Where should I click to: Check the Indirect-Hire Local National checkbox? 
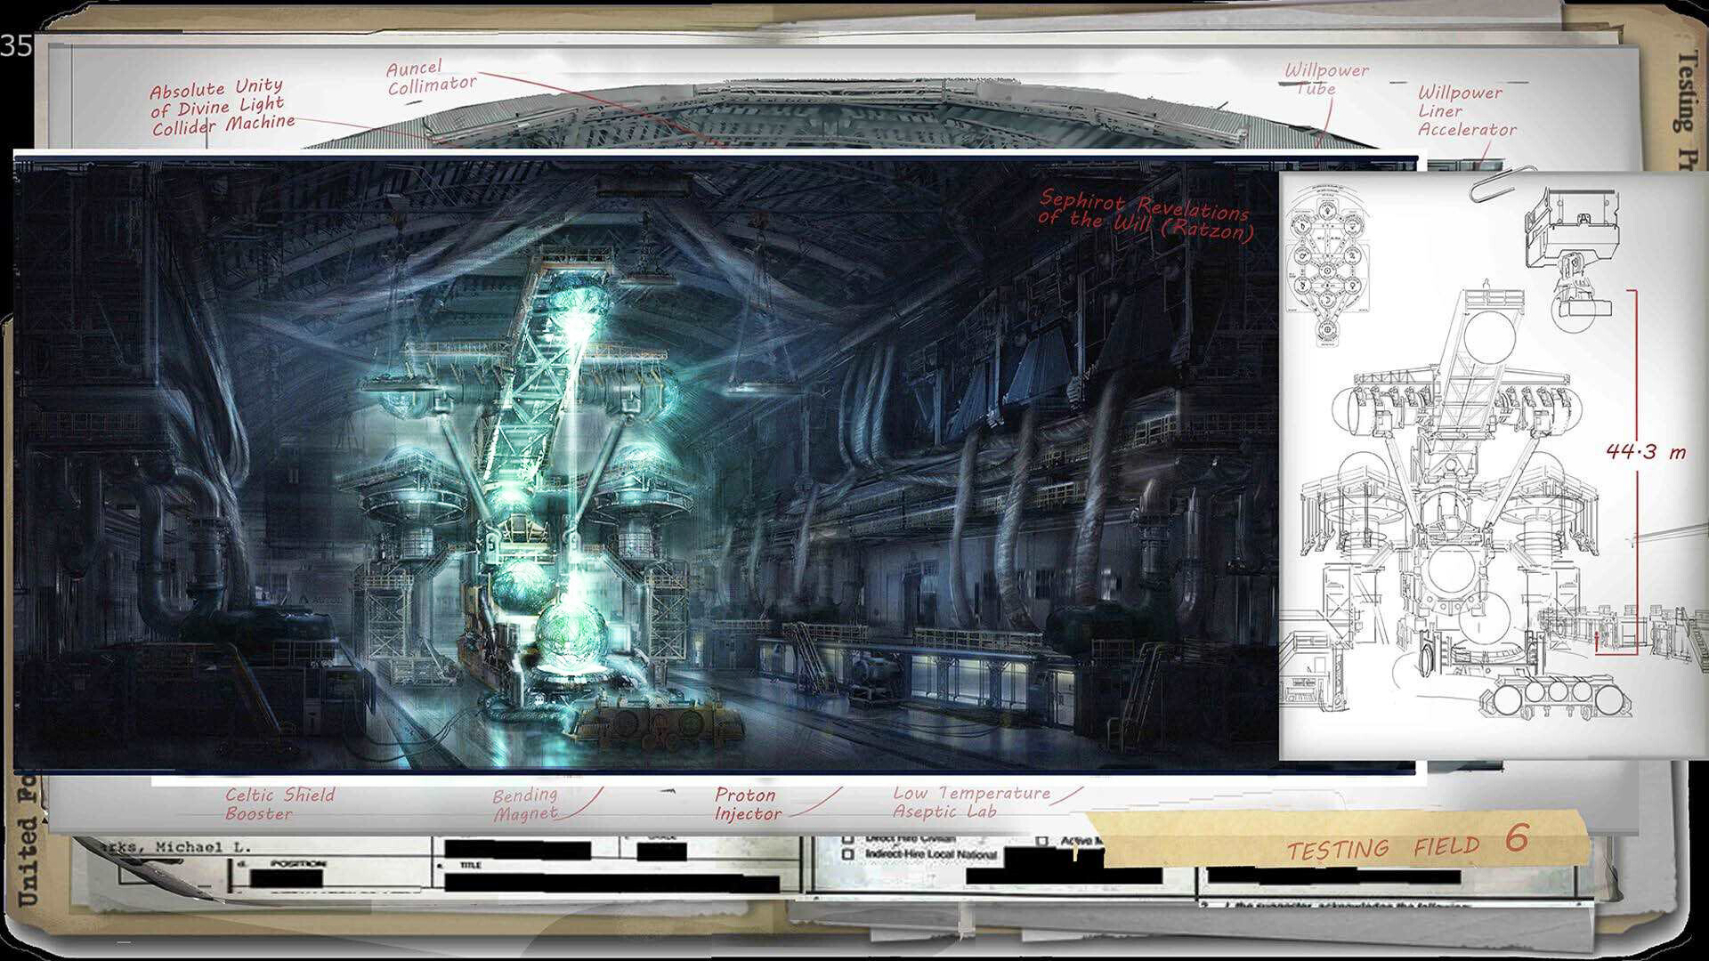847,854
